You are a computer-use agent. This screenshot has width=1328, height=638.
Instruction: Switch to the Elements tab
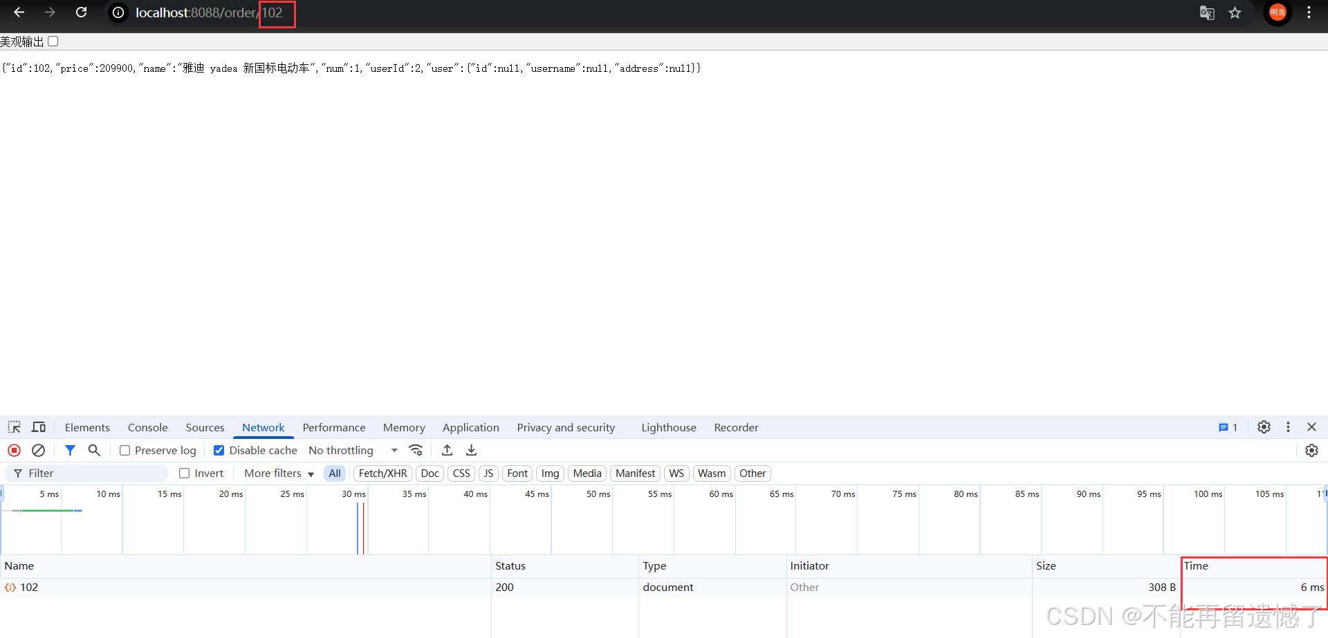click(87, 427)
